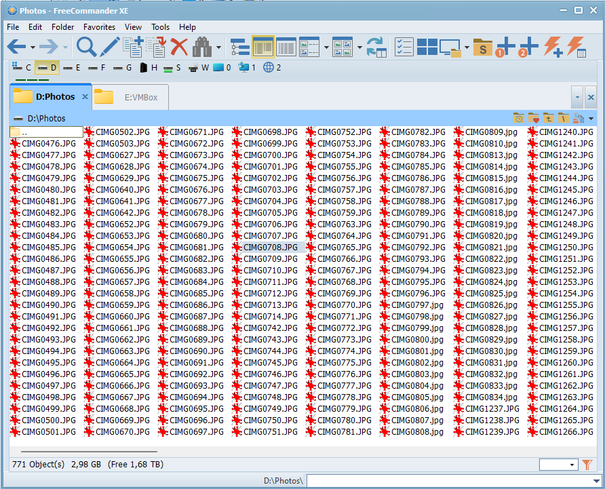Click the copy files icon
This screenshot has width=605, height=489.
pyautogui.click(x=133, y=47)
